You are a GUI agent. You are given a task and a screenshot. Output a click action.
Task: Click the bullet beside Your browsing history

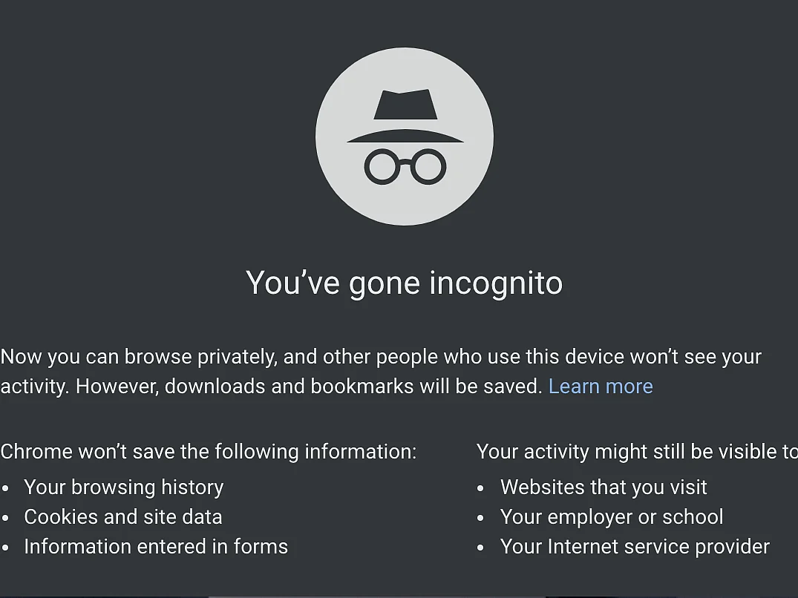(6, 489)
